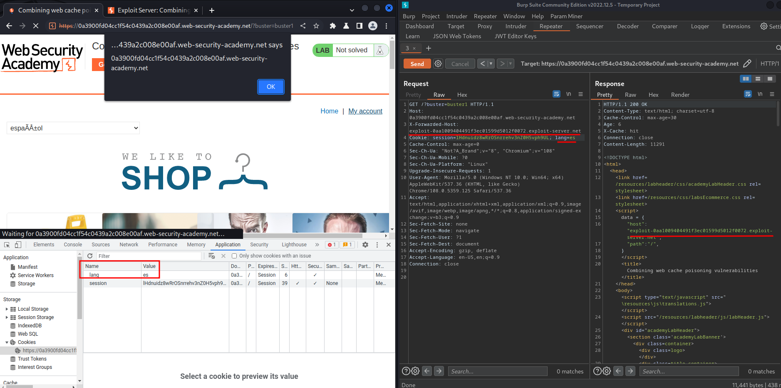Expand the Local Storage tree node

click(x=7, y=309)
